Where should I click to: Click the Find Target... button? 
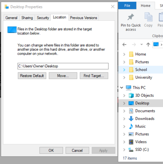coord(94,76)
